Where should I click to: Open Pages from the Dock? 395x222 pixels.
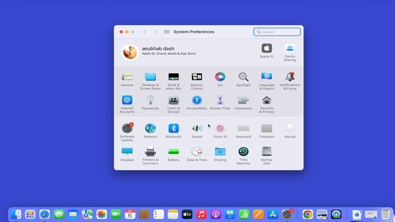click(259, 214)
